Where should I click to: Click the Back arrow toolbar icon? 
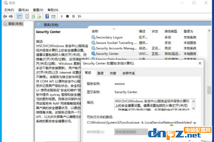(x=5, y=16)
